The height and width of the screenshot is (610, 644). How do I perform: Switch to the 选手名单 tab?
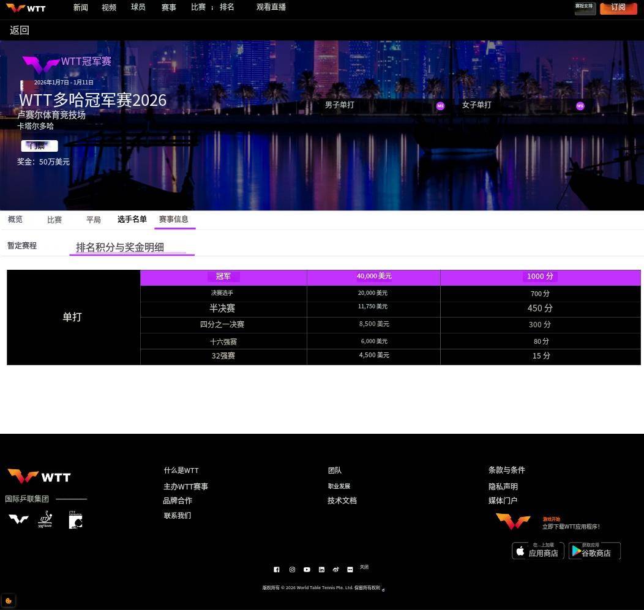132,219
